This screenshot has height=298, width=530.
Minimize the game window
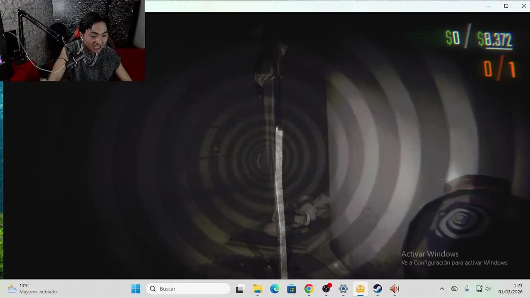click(x=489, y=6)
